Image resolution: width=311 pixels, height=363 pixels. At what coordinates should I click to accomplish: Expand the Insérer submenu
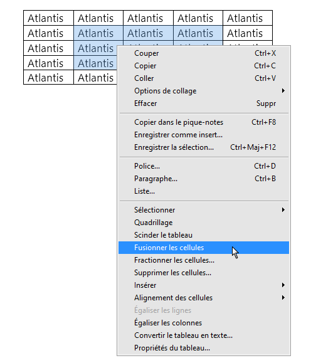pos(204,285)
